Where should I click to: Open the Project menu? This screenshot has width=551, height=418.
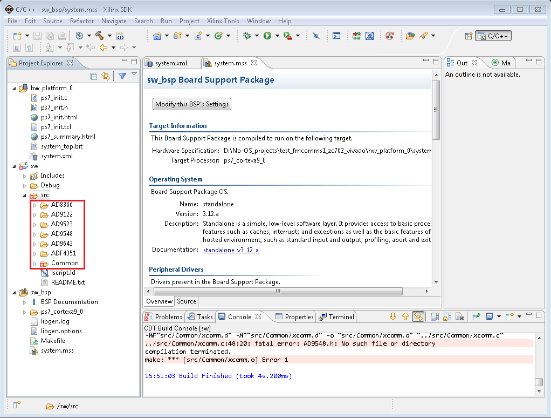(x=189, y=21)
